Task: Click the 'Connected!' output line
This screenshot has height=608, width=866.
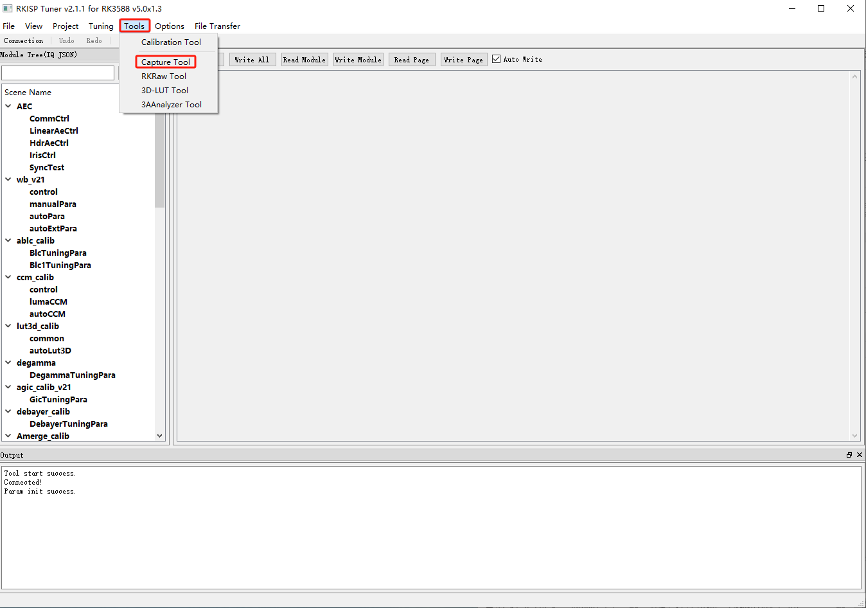Action: click(23, 483)
